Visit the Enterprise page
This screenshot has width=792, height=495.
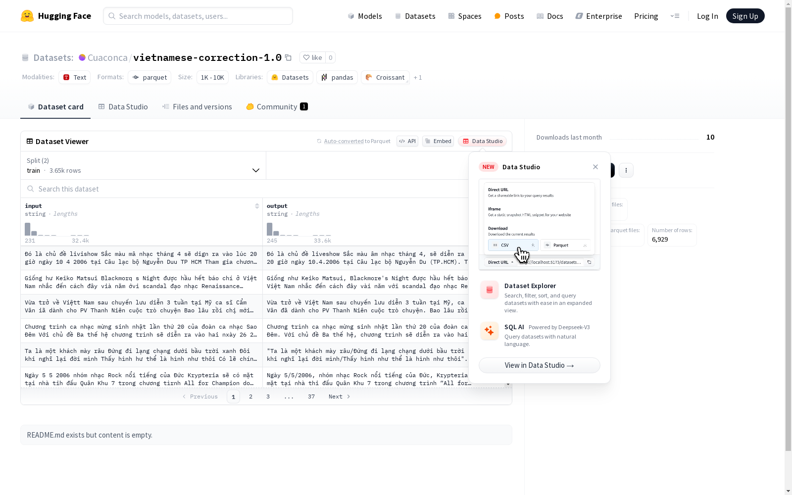[x=598, y=16]
